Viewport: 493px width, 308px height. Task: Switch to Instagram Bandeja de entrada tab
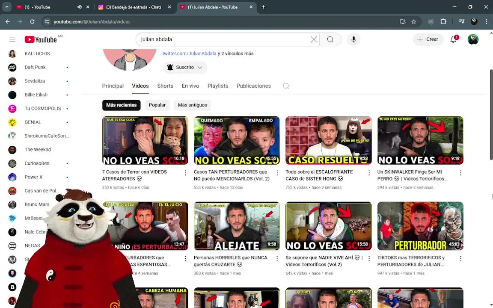(135, 7)
